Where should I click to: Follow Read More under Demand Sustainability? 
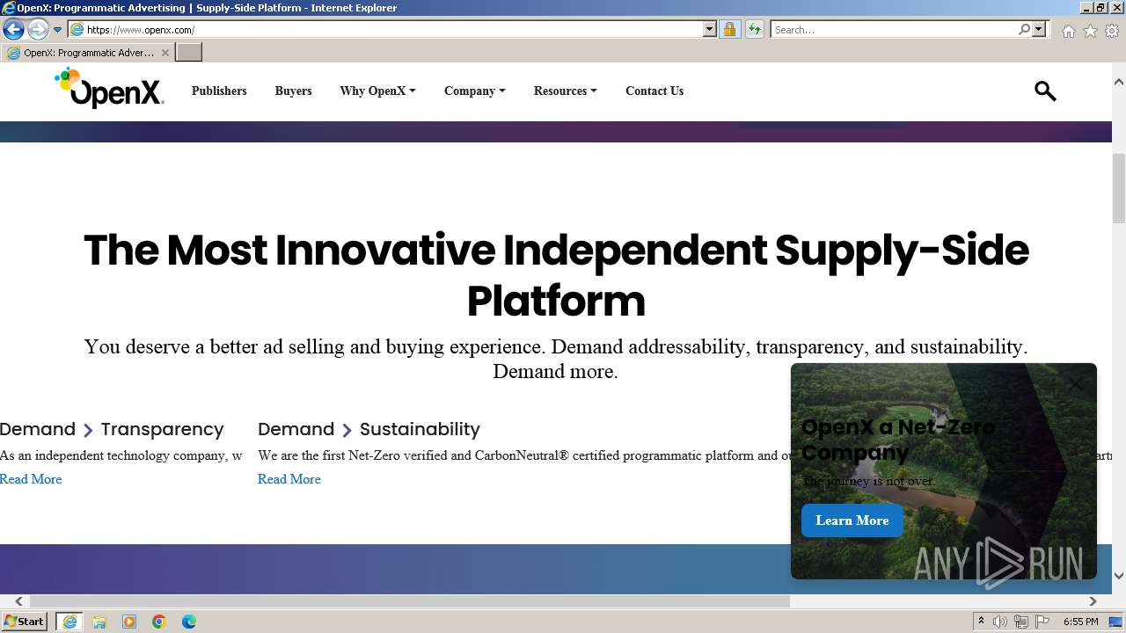click(x=289, y=479)
